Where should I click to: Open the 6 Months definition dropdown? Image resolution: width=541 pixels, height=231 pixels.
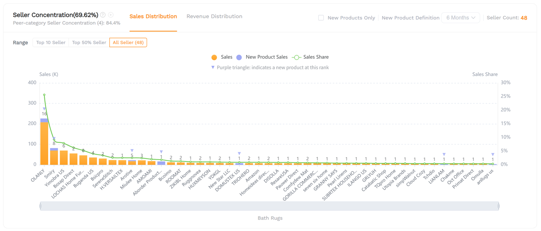[461, 18]
